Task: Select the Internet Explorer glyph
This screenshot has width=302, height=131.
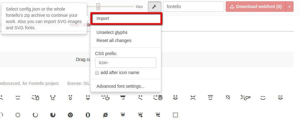Action: (105, 115)
